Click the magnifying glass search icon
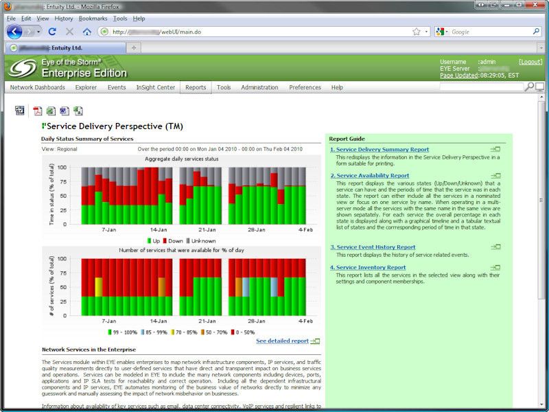The height and width of the screenshot is (412, 549). tap(529, 87)
